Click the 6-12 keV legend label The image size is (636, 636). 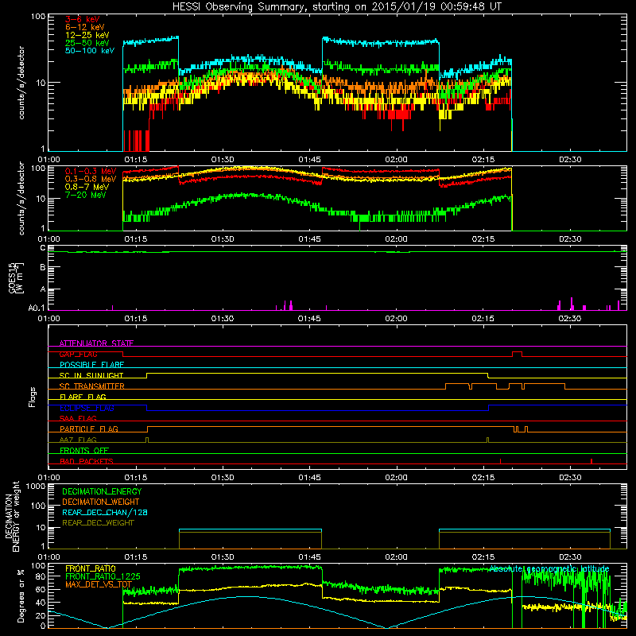pos(84,27)
